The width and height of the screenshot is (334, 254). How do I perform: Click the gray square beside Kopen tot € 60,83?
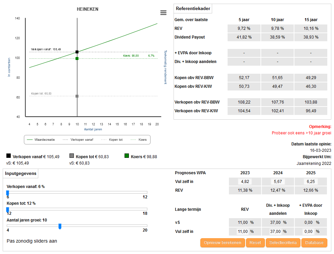point(71,156)
